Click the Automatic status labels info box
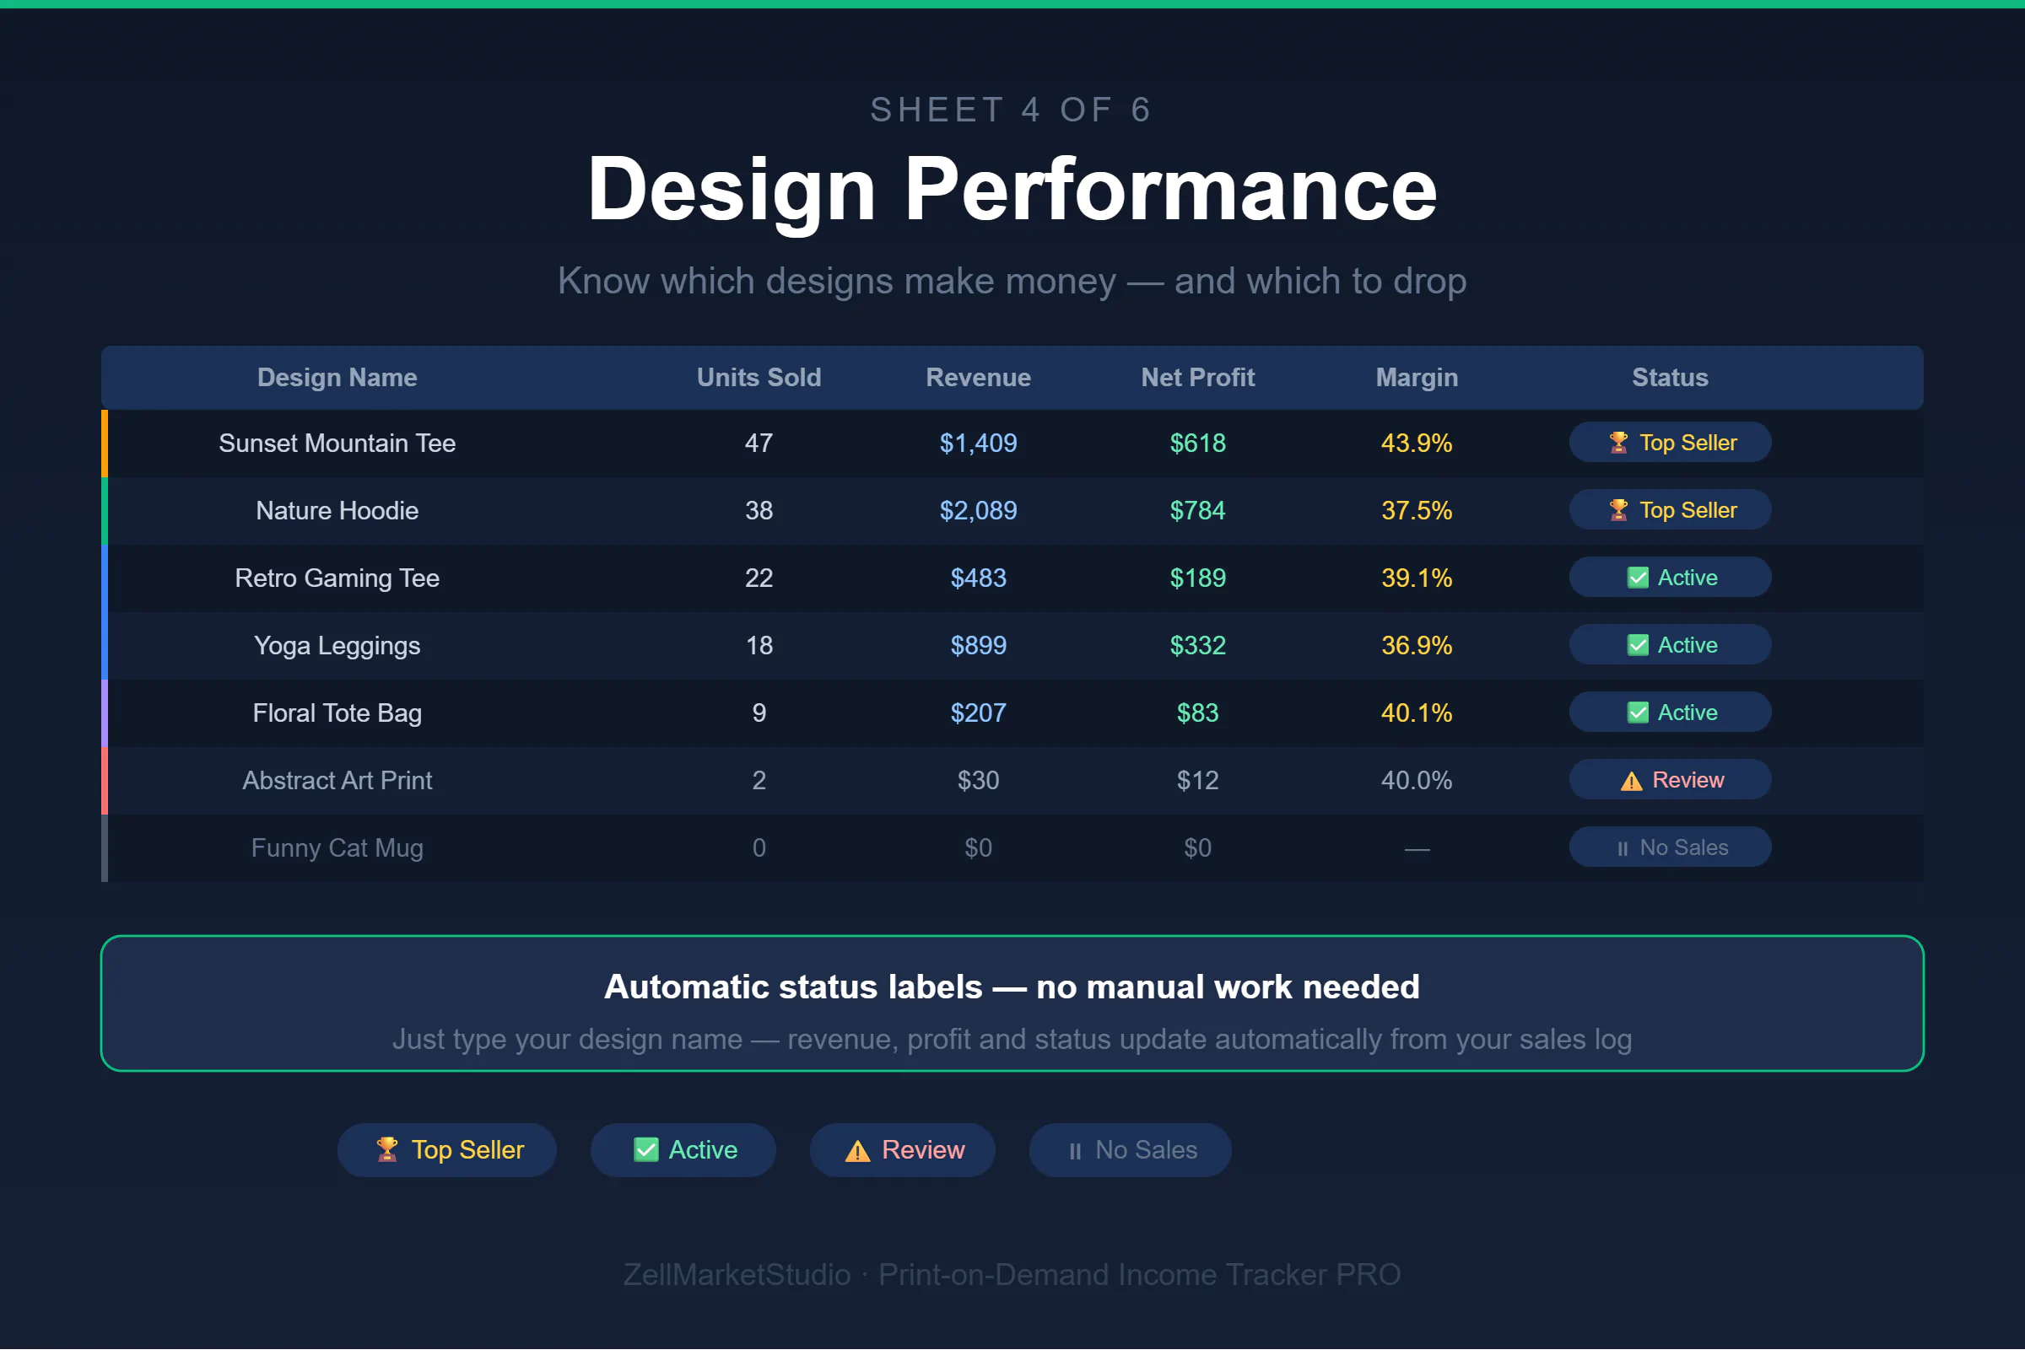The height and width of the screenshot is (1366, 2025). pyautogui.click(x=1012, y=1003)
